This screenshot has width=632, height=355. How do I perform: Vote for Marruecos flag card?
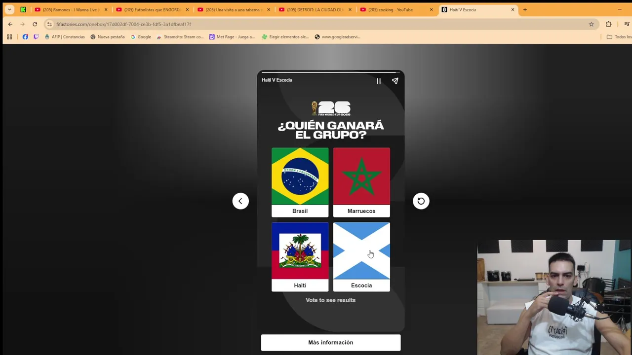click(361, 182)
